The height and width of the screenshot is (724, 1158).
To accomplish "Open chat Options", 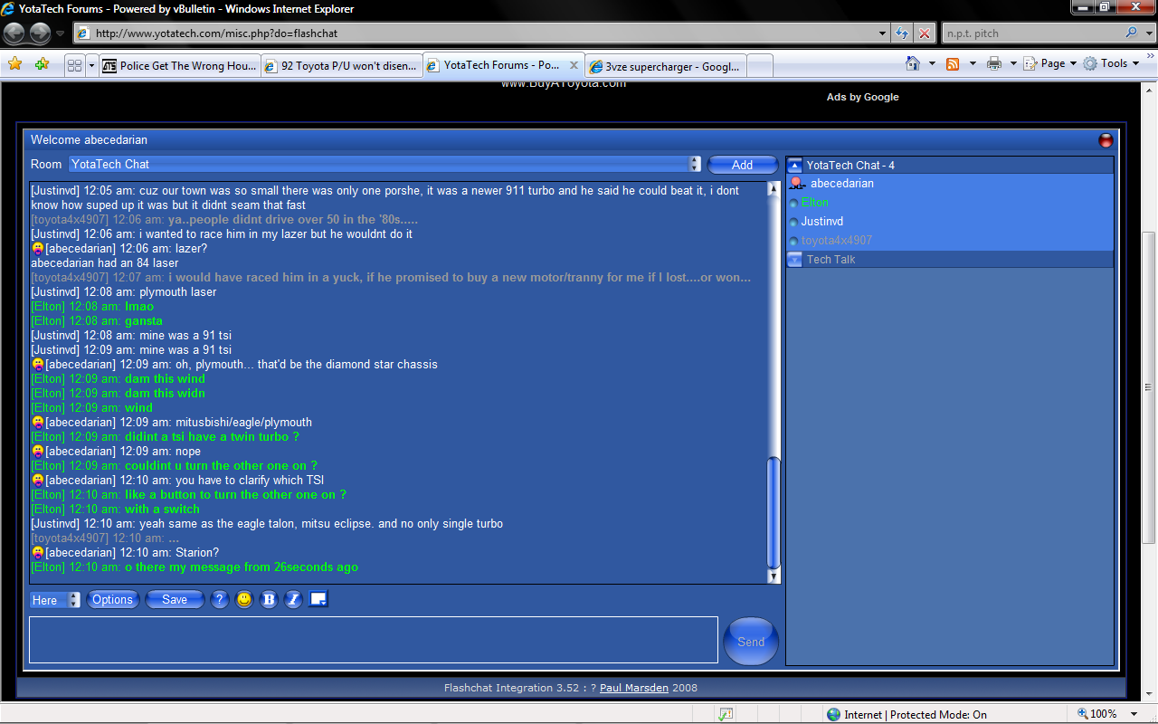I will [x=113, y=599].
